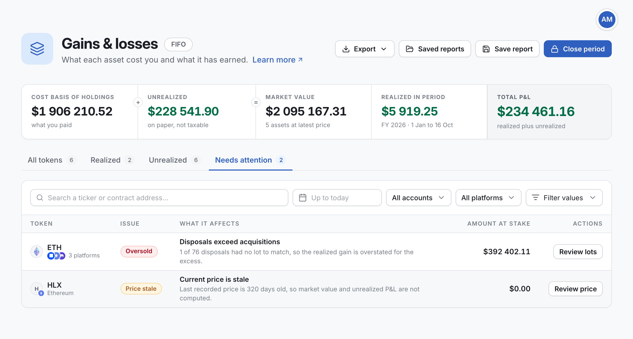Click 'Disposals exceed acquisitions' heading
The height and width of the screenshot is (339, 633).
(x=230, y=242)
